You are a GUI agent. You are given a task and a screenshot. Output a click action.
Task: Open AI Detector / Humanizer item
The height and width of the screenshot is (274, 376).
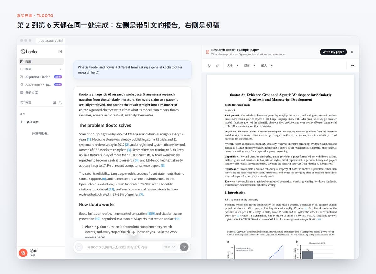41,85
